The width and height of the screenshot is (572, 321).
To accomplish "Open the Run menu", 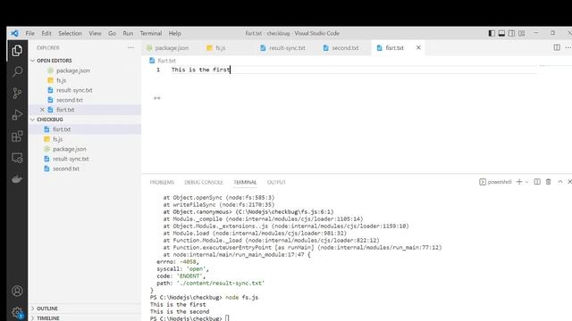I will (x=128, y=33).
